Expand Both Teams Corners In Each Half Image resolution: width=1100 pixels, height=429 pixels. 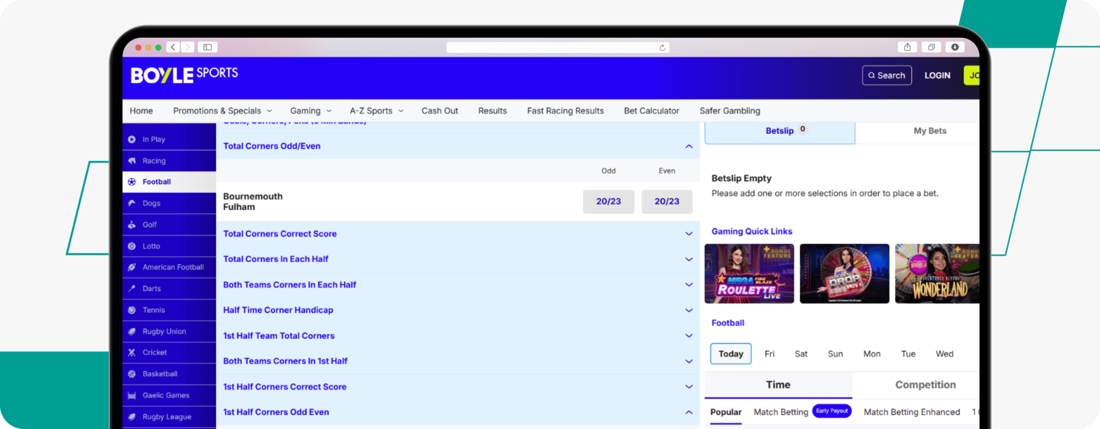pyautogui.click(x=689, y=285)
